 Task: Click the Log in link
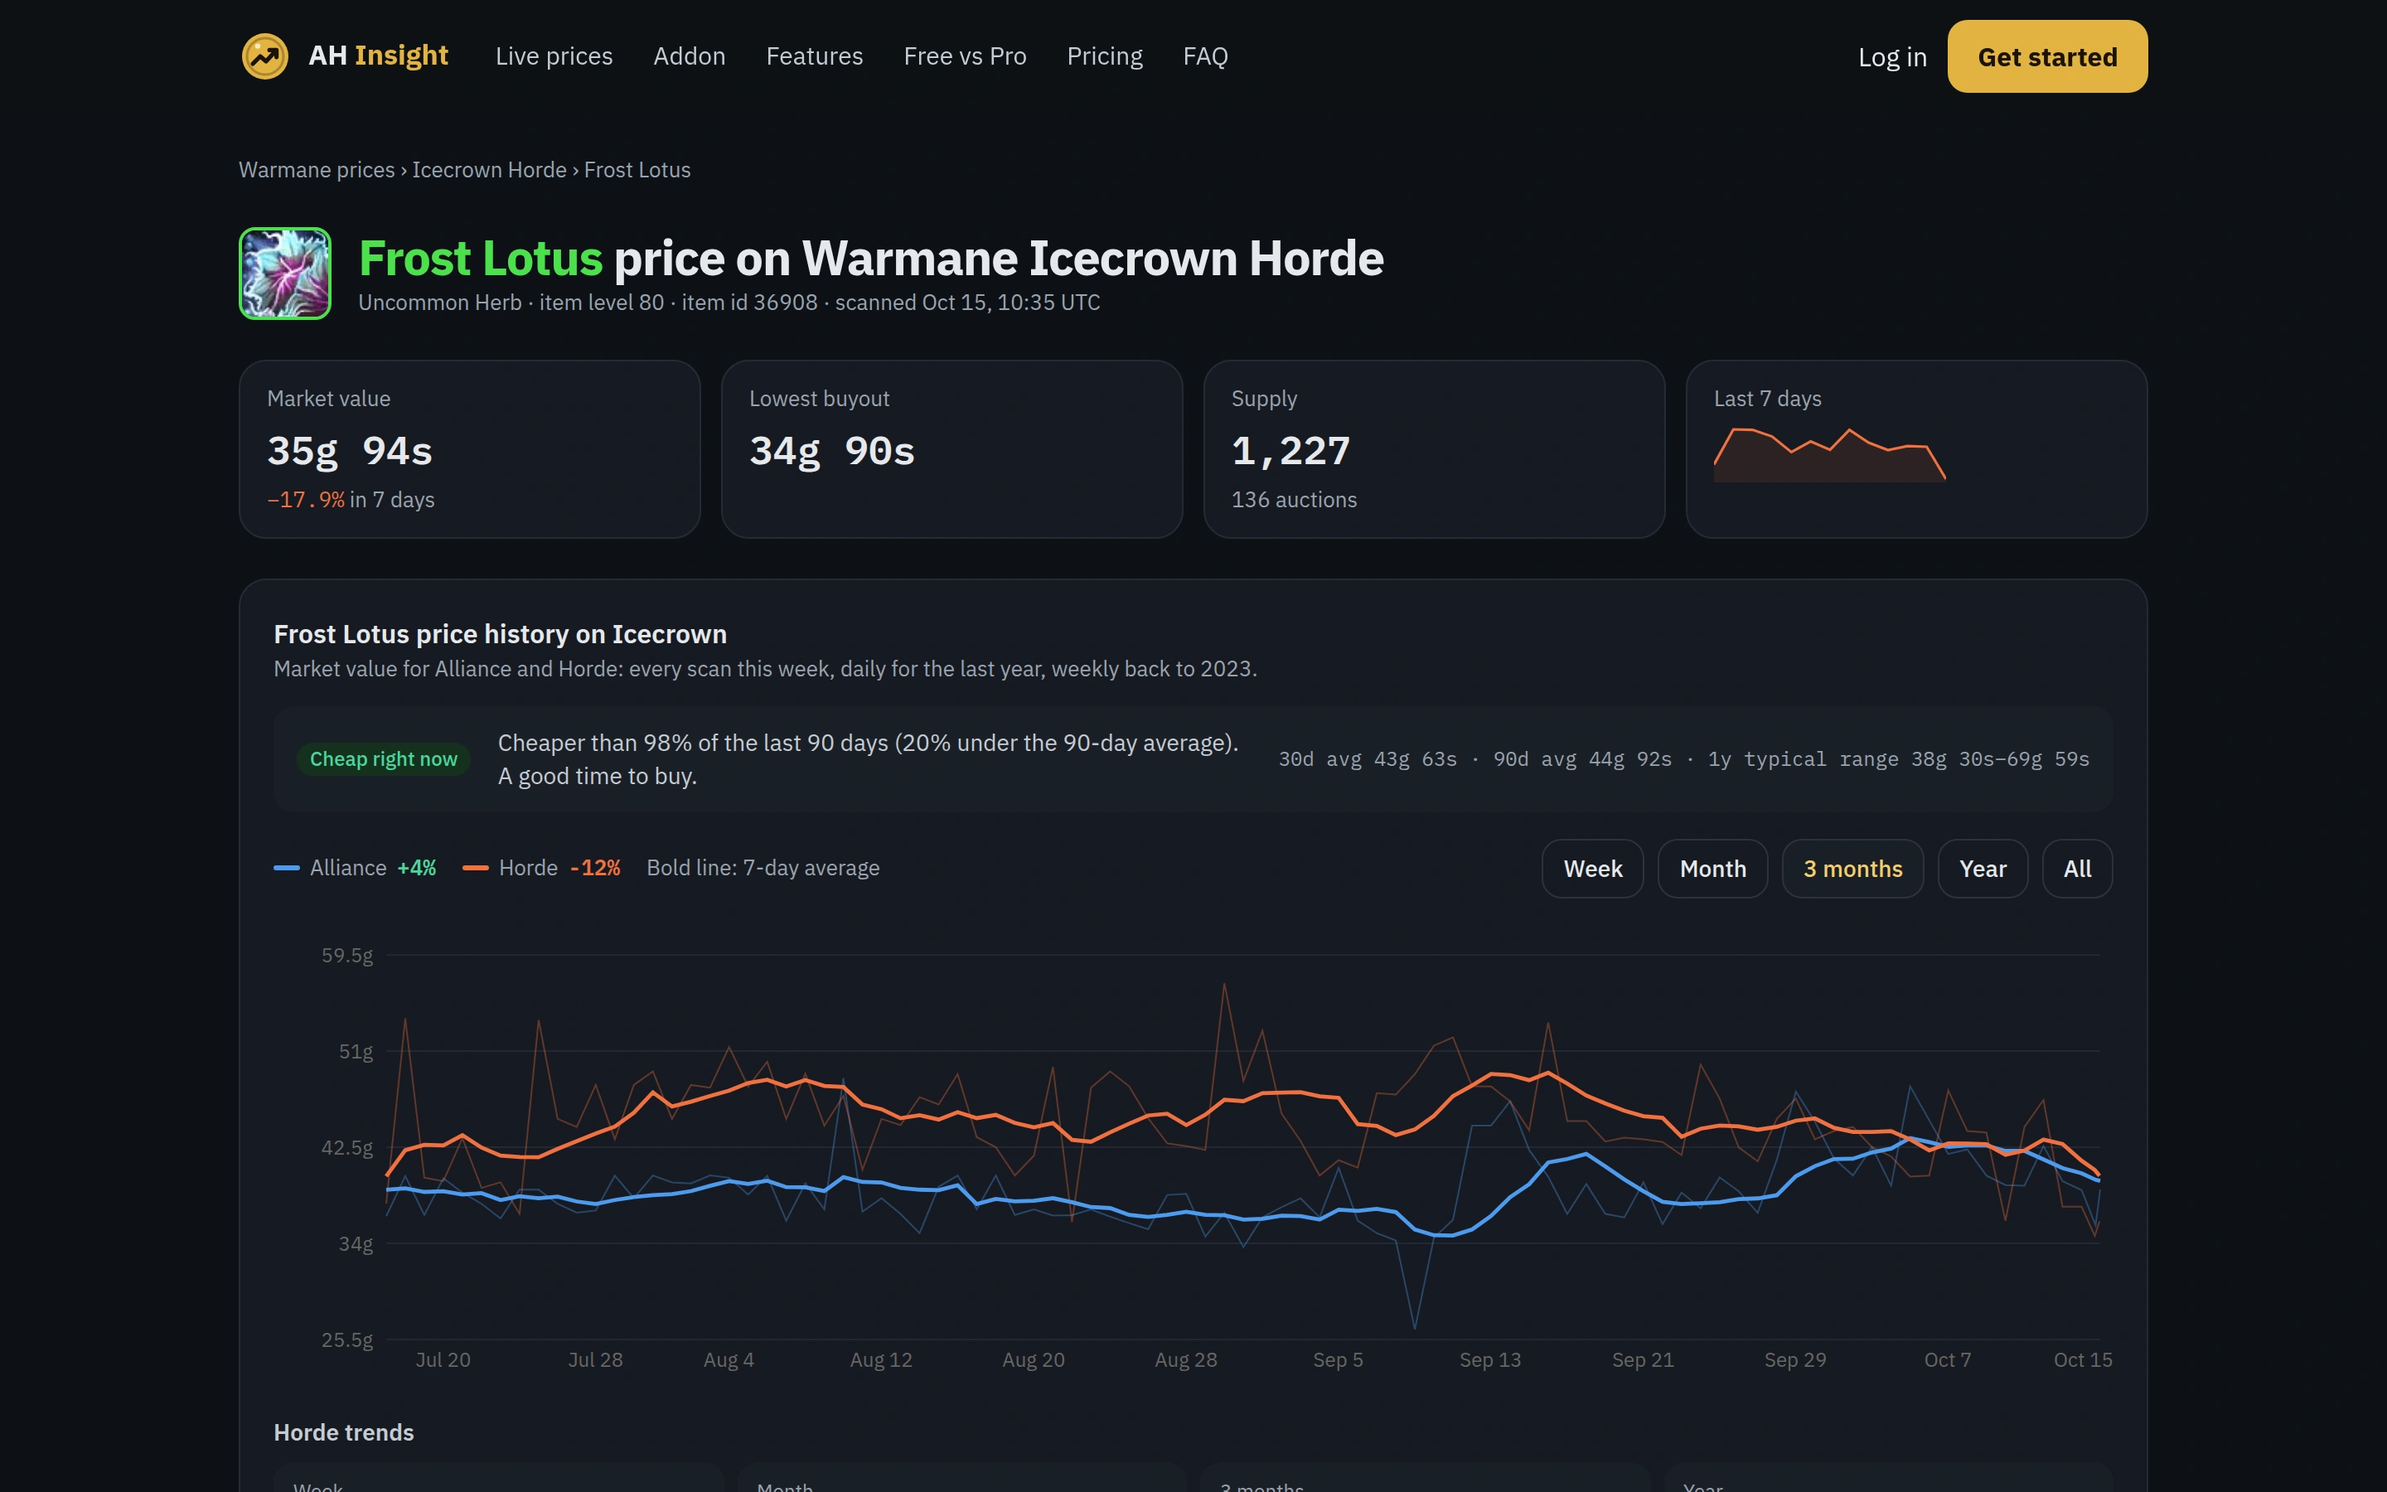pos(1892,56)
